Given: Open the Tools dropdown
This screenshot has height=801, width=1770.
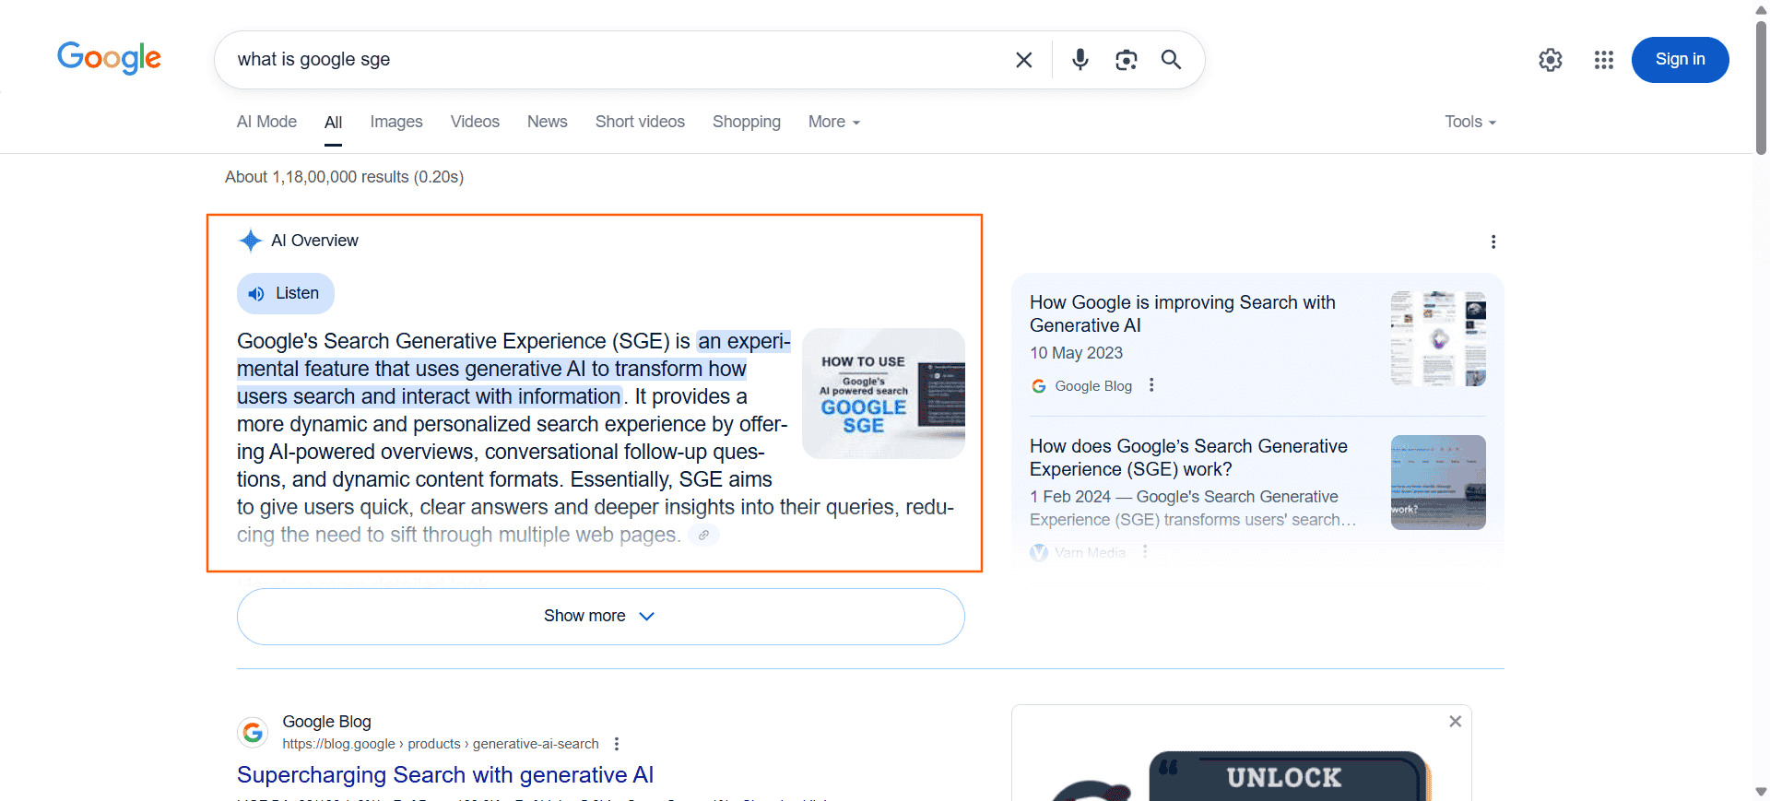Looking at the screenshot, I should (1470, 122).
